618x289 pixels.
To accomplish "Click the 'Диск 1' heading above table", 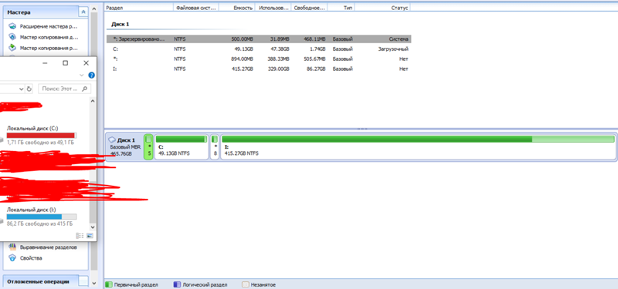I will point(121,24).
